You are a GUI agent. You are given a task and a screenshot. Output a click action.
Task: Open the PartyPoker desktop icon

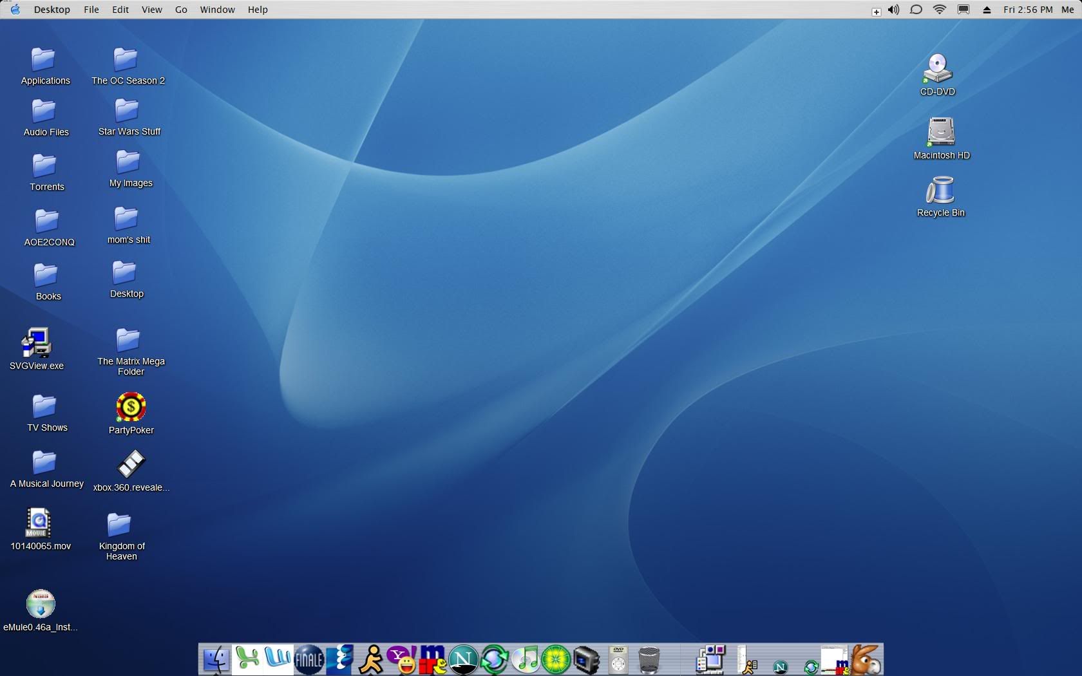coord(131,408)
